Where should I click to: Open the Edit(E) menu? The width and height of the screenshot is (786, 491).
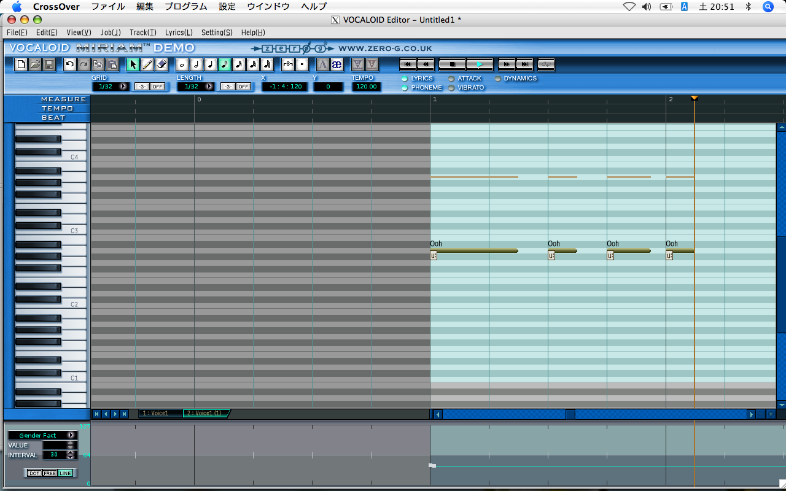pyautogui.click(x=47, y=33)
